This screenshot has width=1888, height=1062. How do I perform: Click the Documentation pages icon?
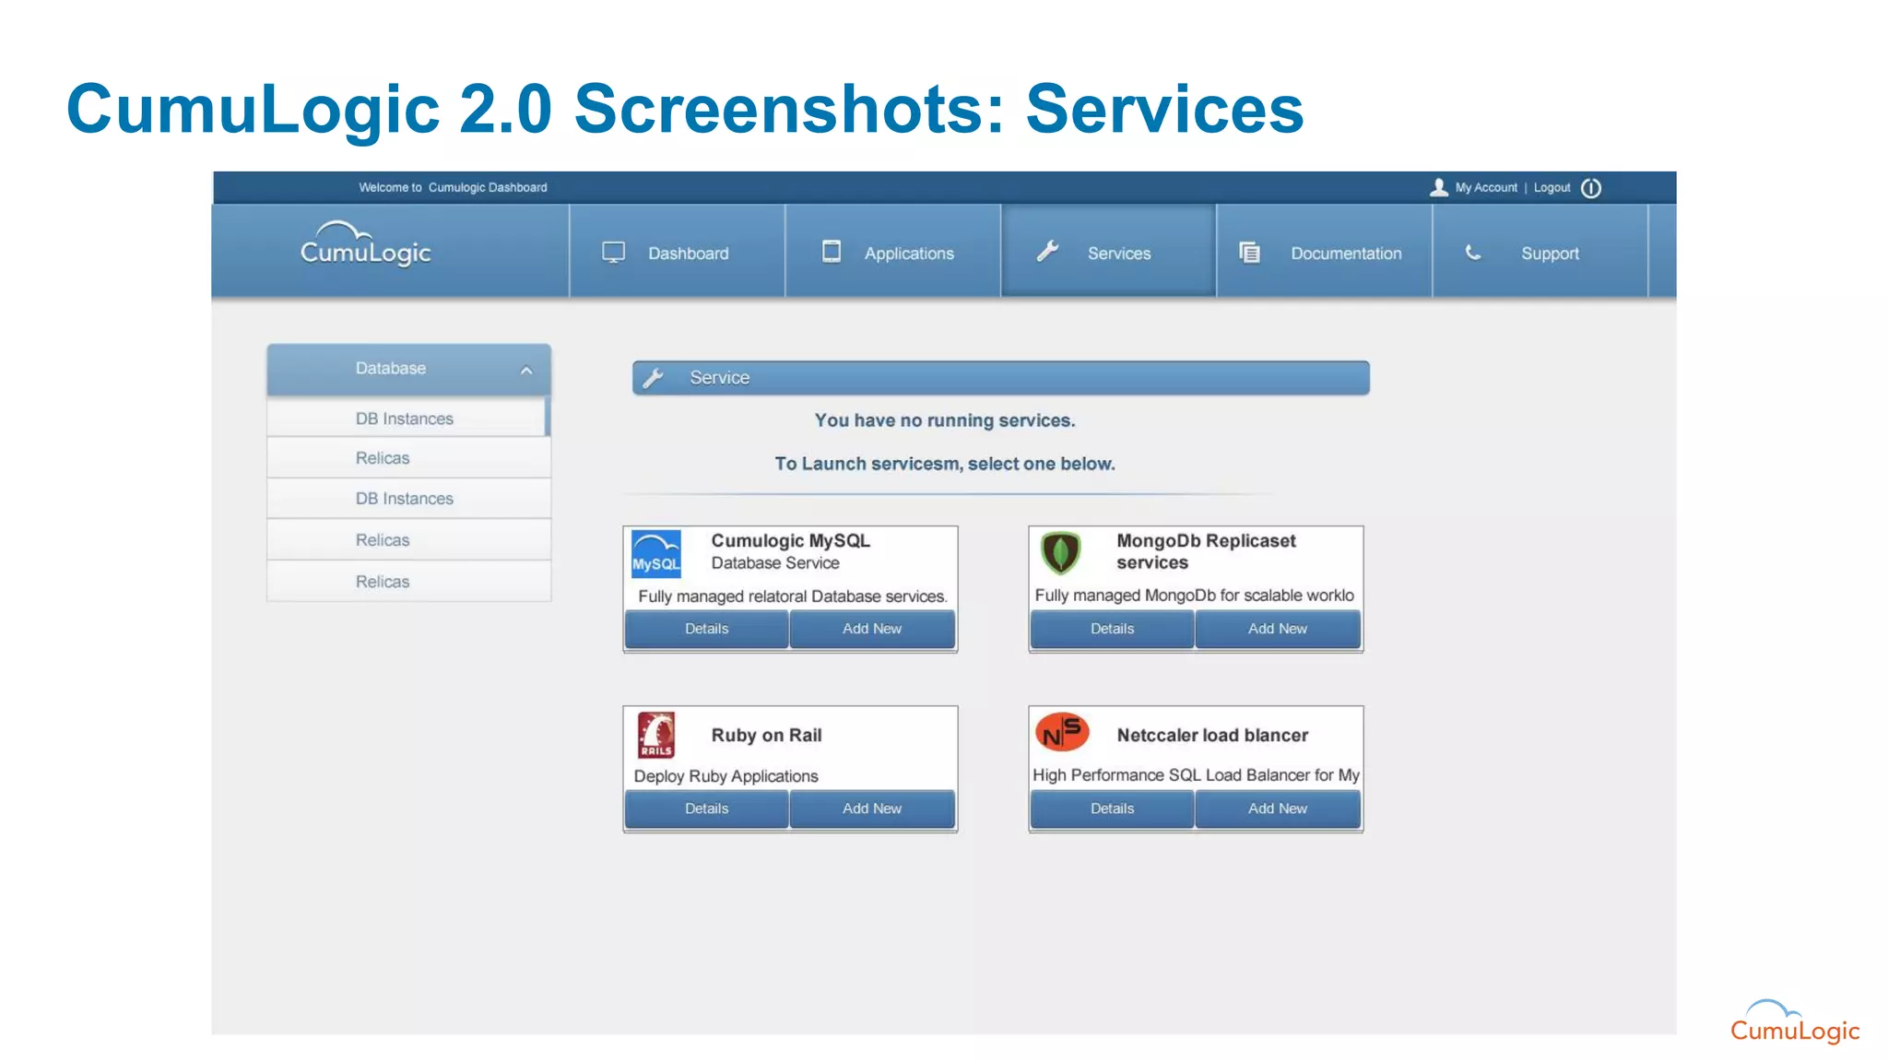[1249, 253]
